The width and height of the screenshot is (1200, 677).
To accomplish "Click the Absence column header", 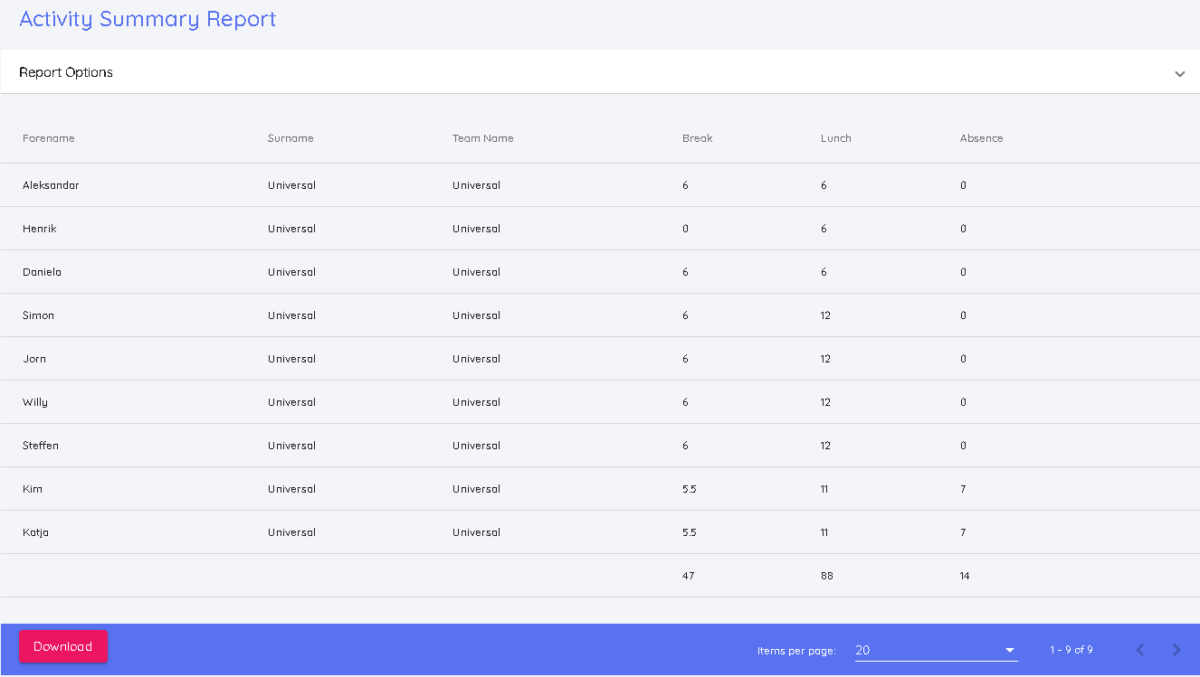I will [x=981, y=138].
